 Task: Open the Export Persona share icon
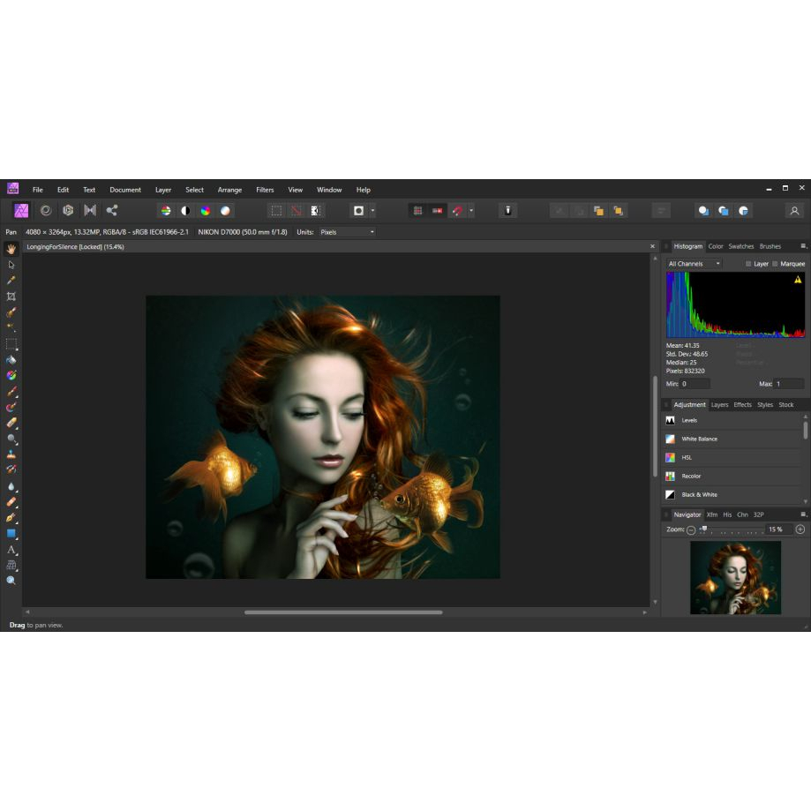click(112, 211)
